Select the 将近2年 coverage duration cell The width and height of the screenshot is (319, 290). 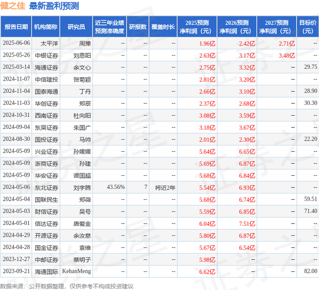[x=165, y=188]
